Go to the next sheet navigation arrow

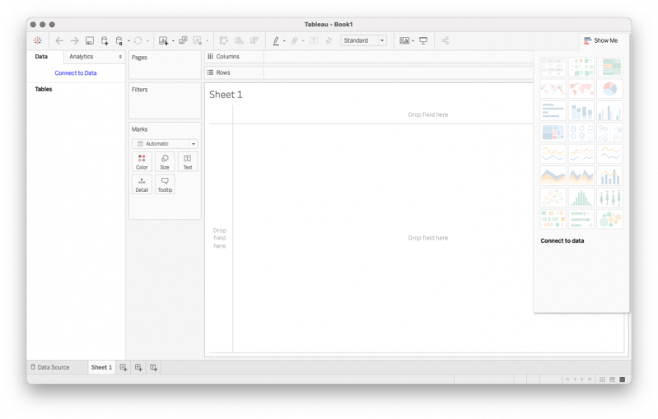(x=582, y=379)
